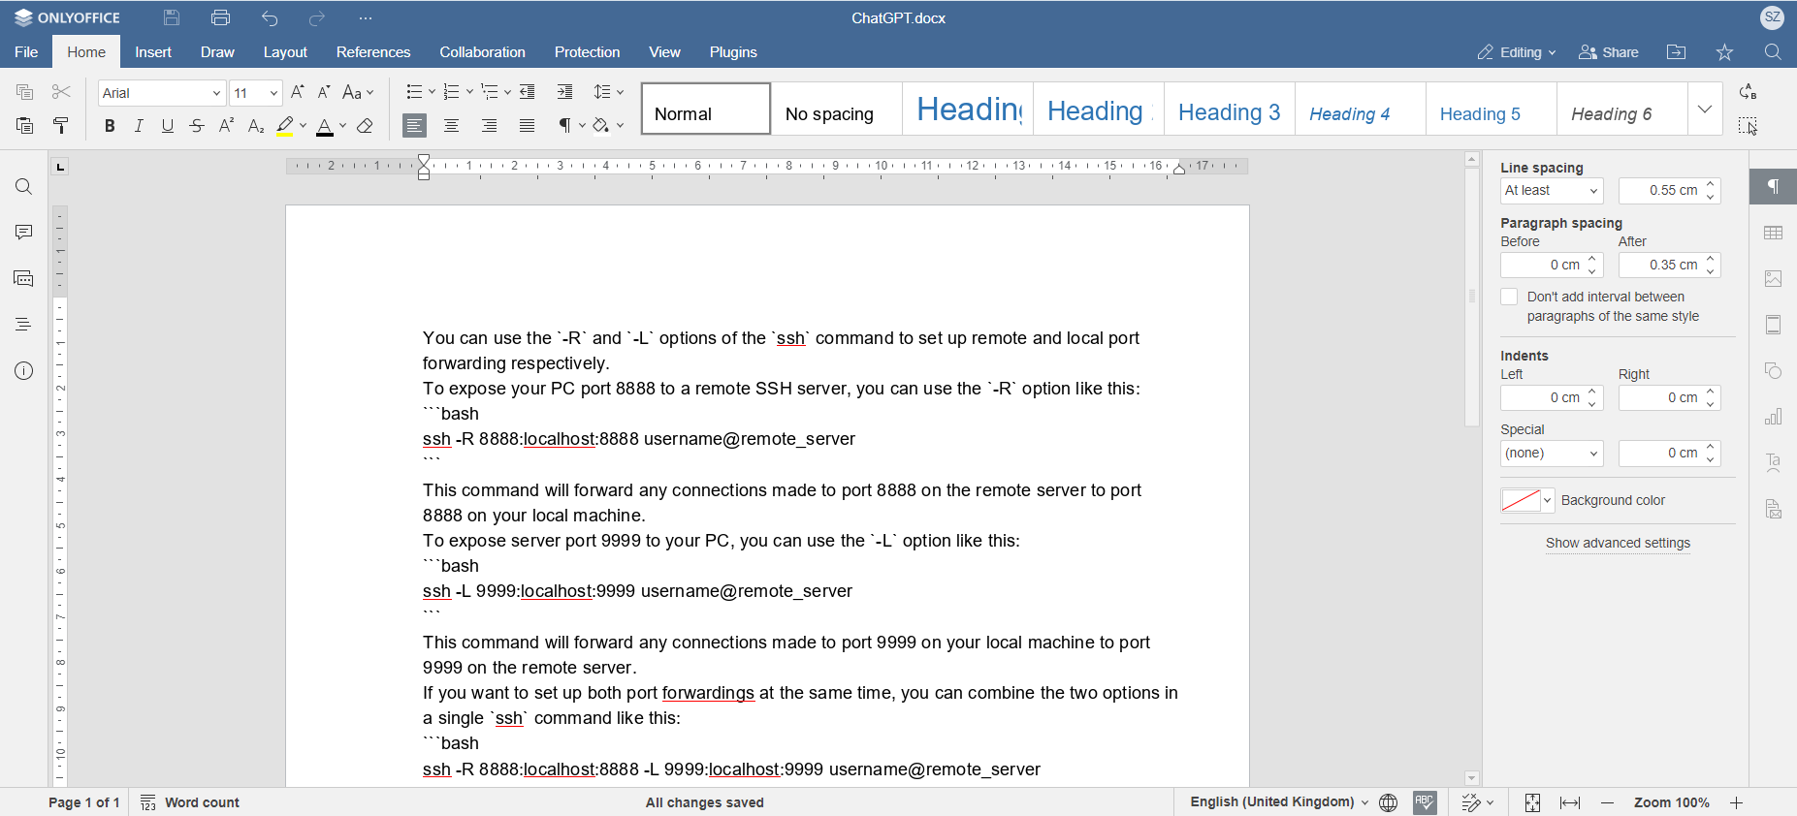1797x816 pixels.
Task: Justify the paragraph text alignment
Action: pyautogui.click(x=527, y=126)
